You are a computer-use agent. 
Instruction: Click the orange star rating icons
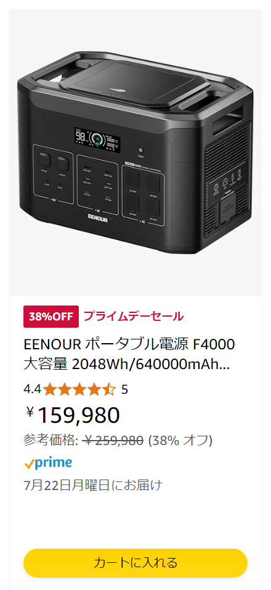click(79, 389)
